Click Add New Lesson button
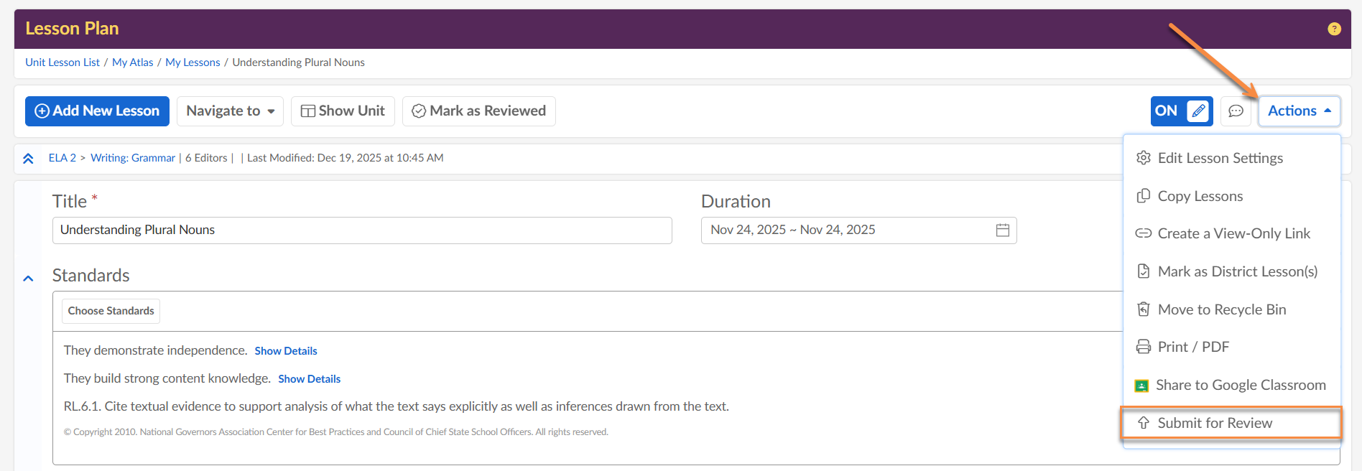This screenshot has height=471, width=1362. 97,111
